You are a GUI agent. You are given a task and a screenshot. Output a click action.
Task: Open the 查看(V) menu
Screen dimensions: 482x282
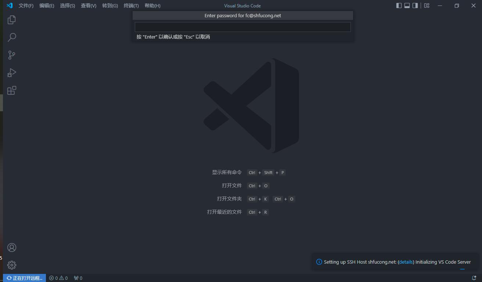click(89, 6)
